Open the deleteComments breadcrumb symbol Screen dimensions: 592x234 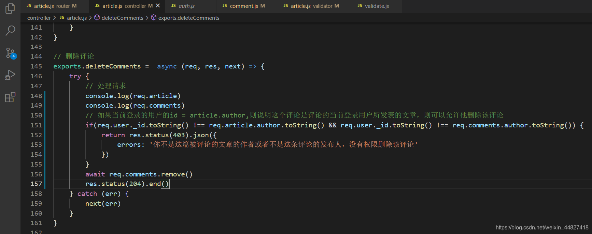(x=122, y=18)
